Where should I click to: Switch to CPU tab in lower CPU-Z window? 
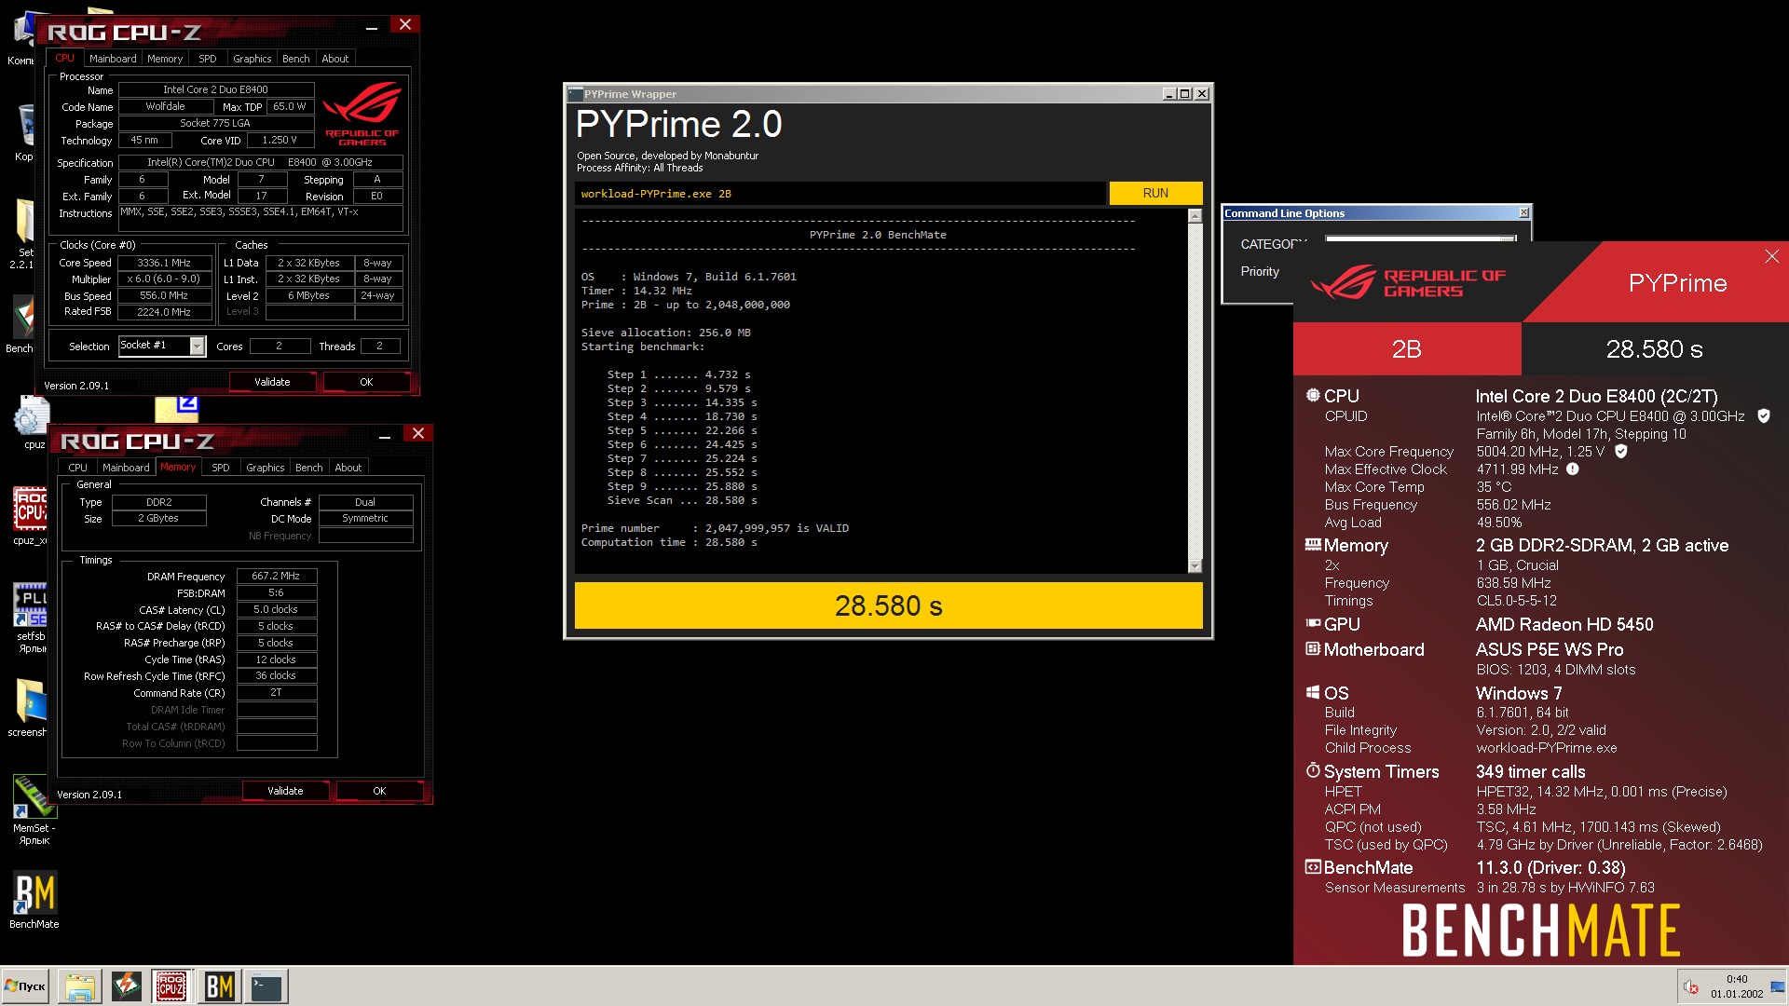coord(78,468)
